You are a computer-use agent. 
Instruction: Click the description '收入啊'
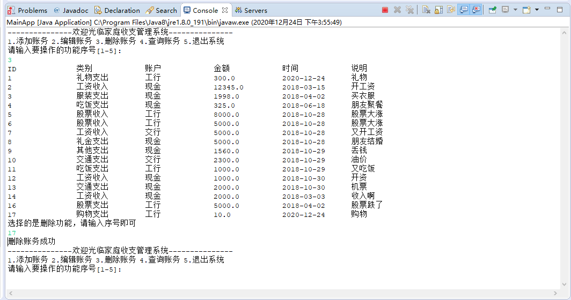363,196
